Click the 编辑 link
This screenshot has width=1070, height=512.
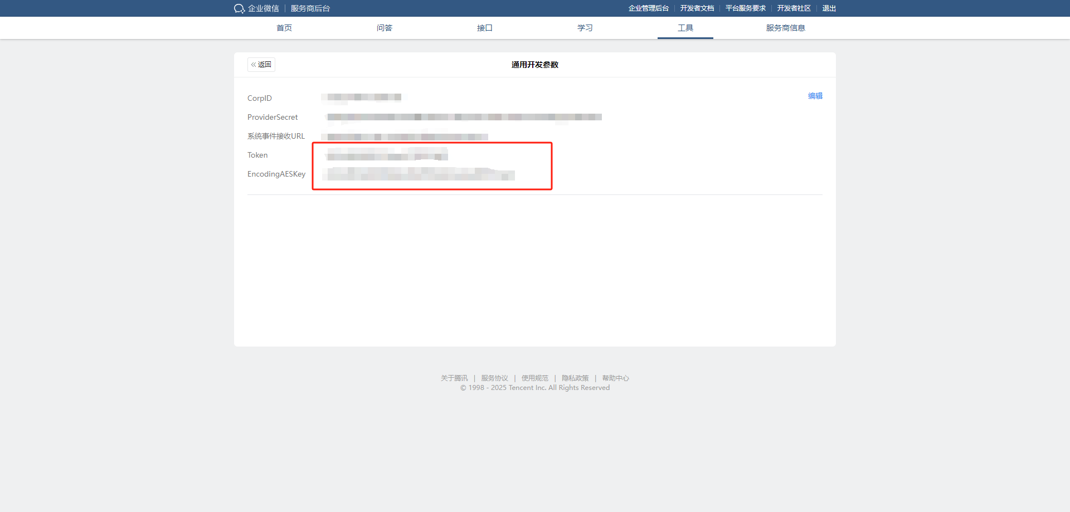[x=815, y=96]
